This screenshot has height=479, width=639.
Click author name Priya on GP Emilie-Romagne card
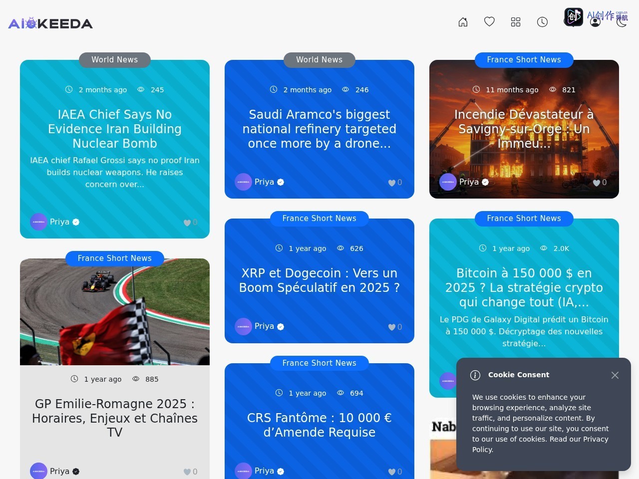pos(59,472)
